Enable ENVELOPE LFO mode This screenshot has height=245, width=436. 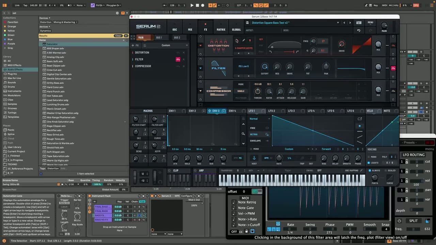(x=260, y=141)
